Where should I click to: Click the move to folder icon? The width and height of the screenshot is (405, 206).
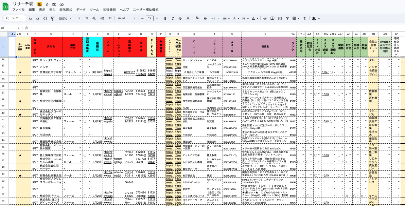[x=54, y=4]
